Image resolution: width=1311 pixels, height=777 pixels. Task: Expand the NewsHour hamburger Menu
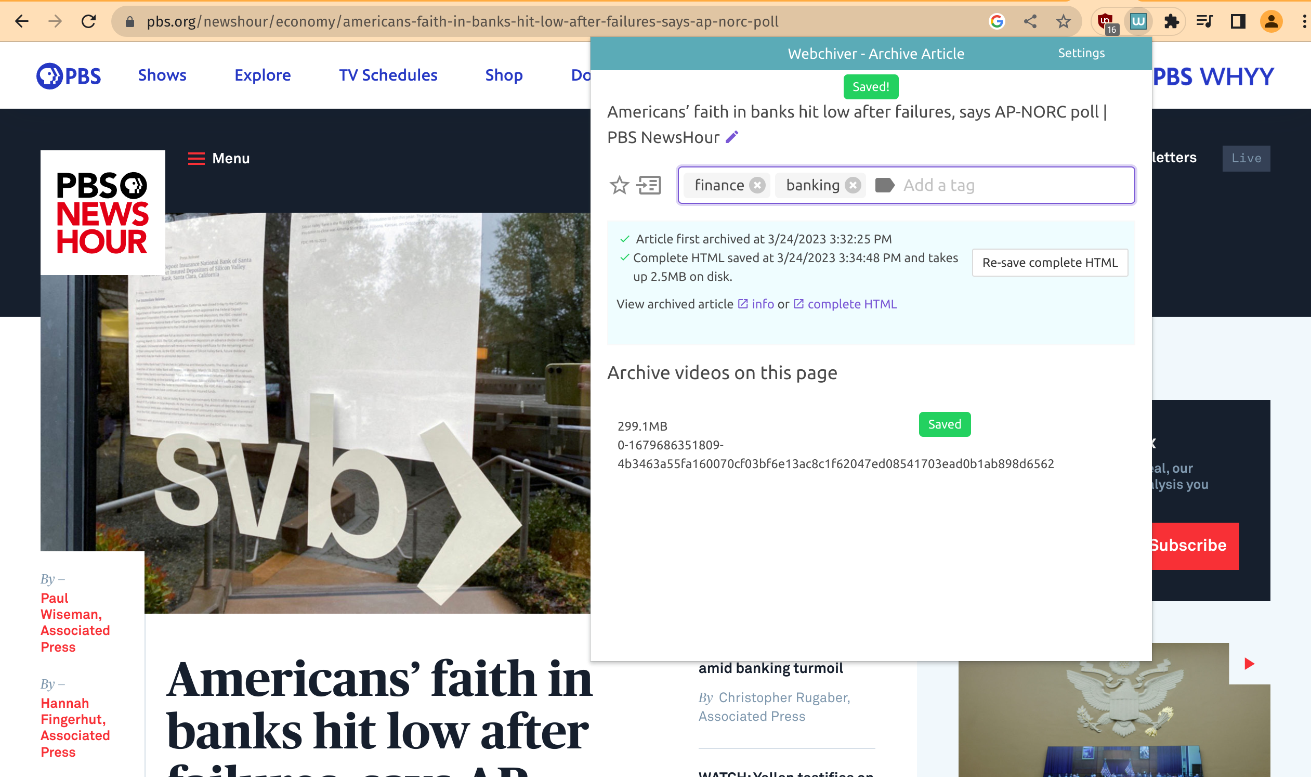(219, 158)
